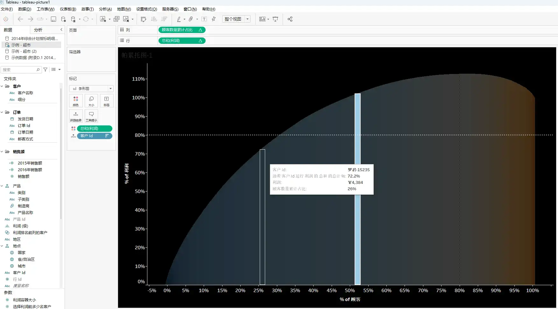Open the Presentation mode icon
This screenshot has height=309, width=558.
[x=275, y=19]
